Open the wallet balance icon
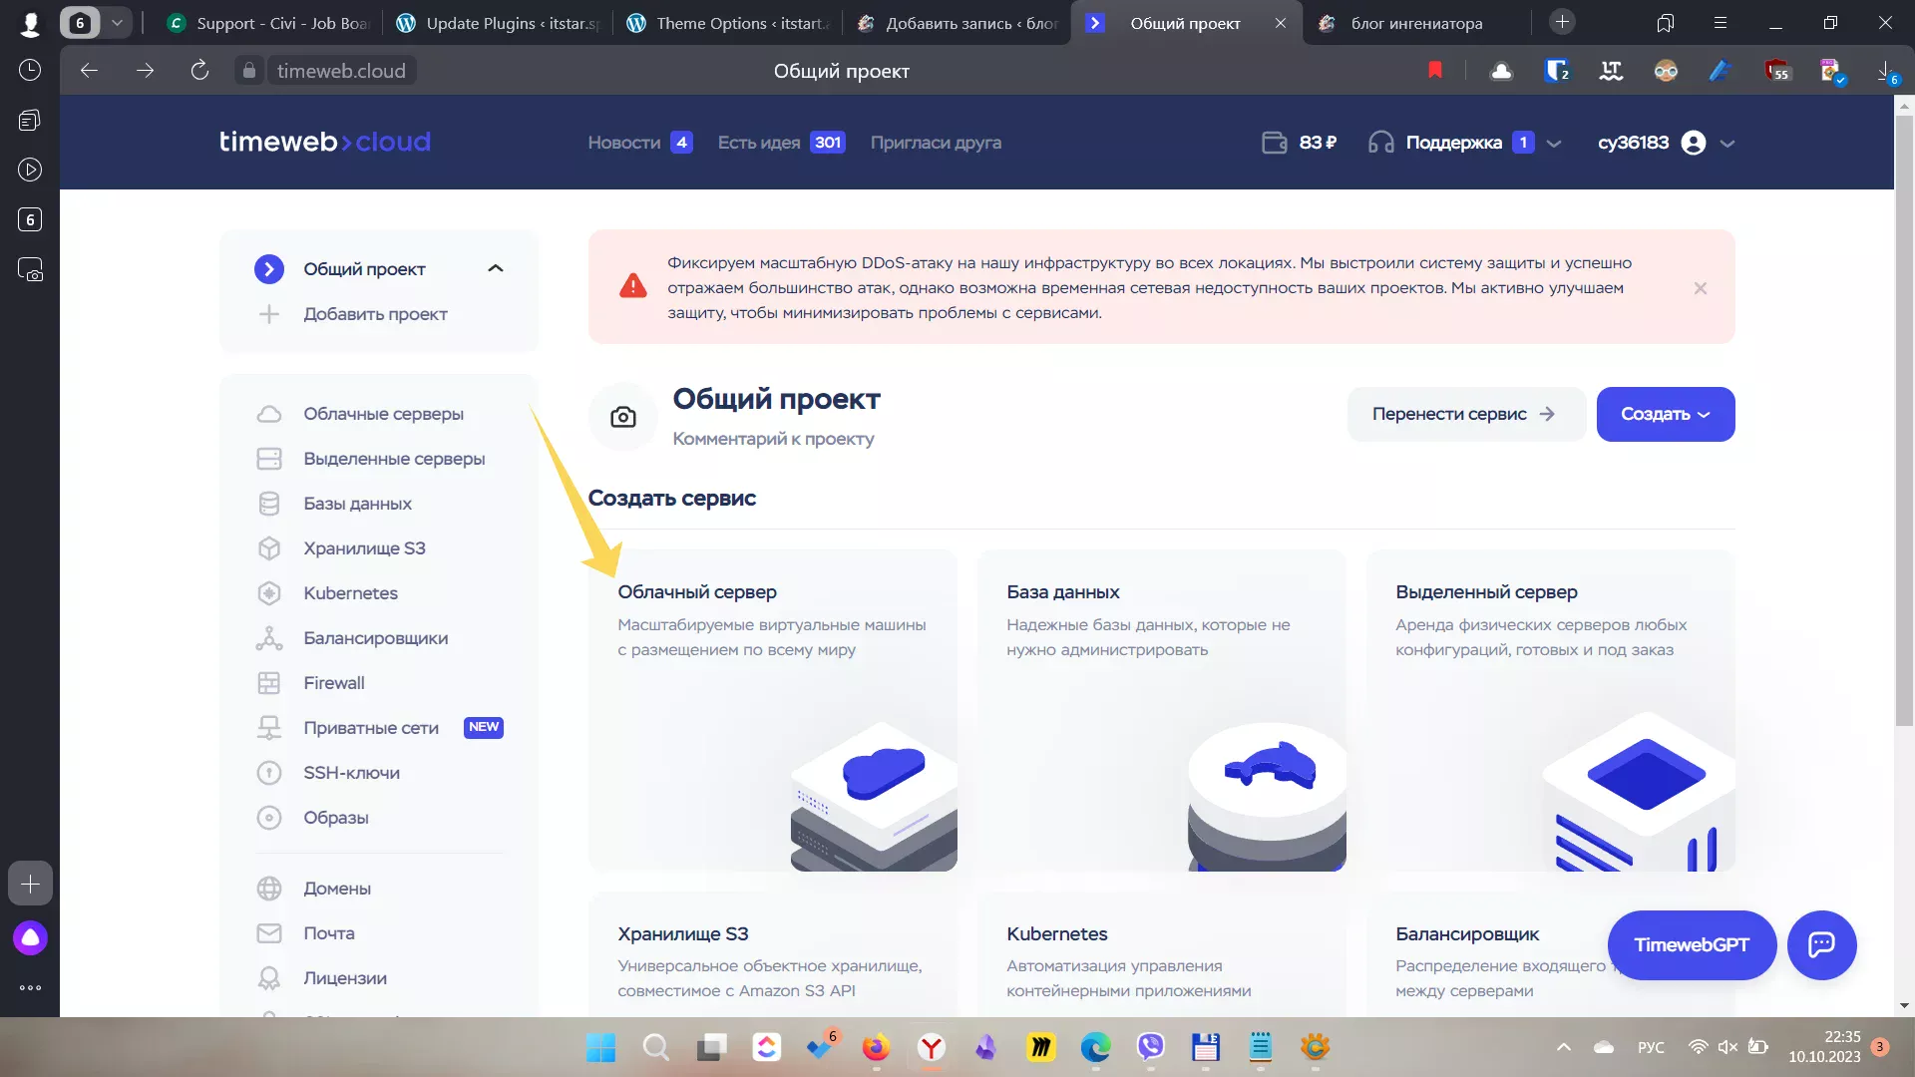This screenshot has width=1915, height=1077. tap(1275, 143)
